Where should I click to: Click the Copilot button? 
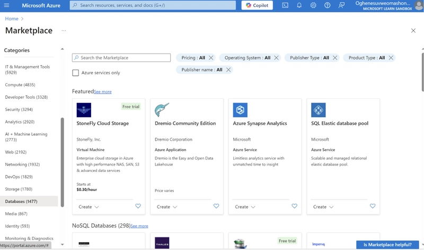point(257,5)
